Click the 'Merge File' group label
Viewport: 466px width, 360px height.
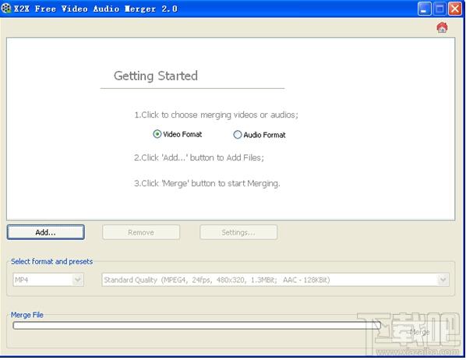27,315
